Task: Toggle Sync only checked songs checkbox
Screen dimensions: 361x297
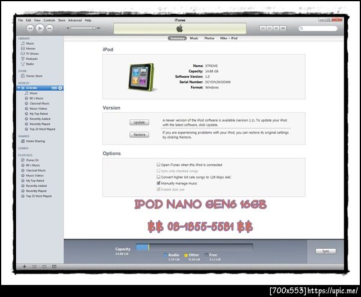Action: [158, 171]
